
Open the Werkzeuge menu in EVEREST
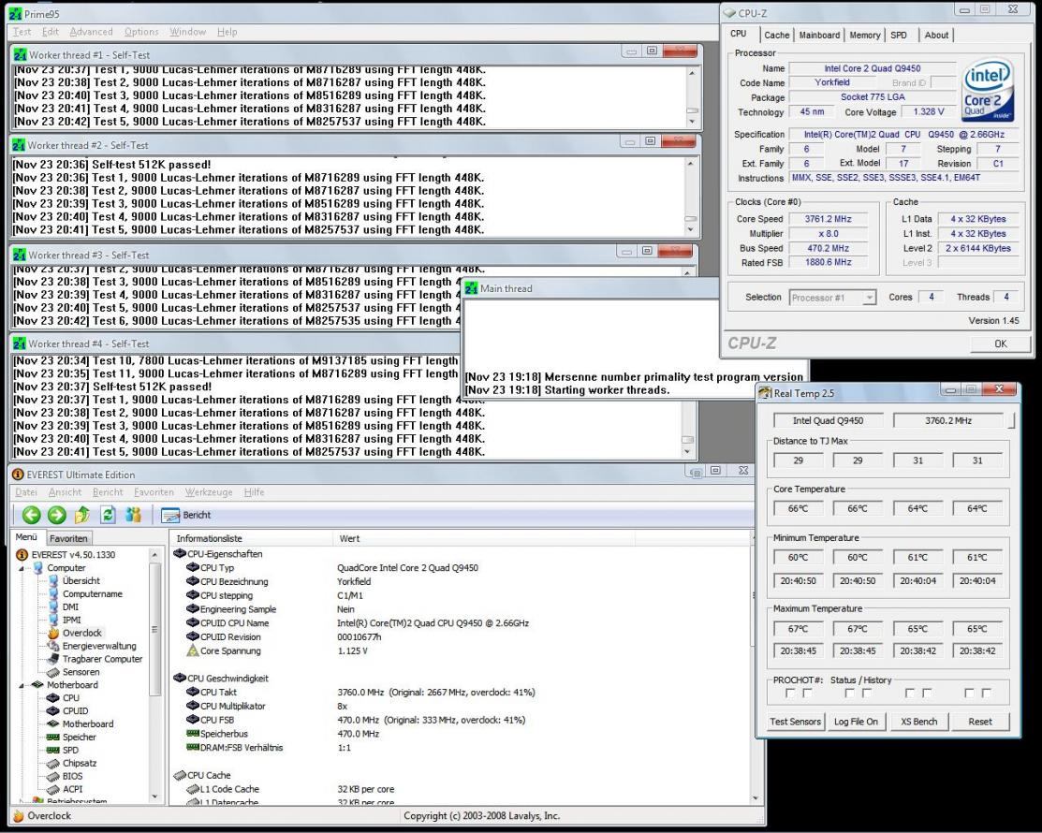(x=209, y=492)
